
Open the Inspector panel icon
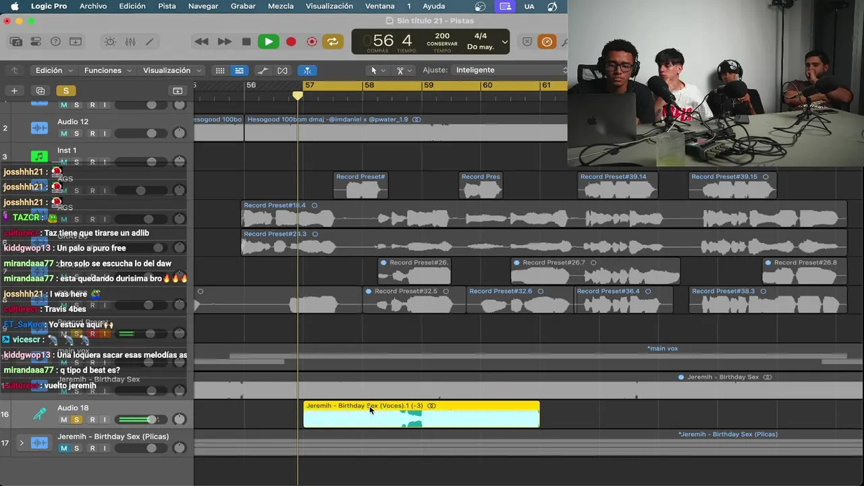pyautogui.click(x=35, y=42)
